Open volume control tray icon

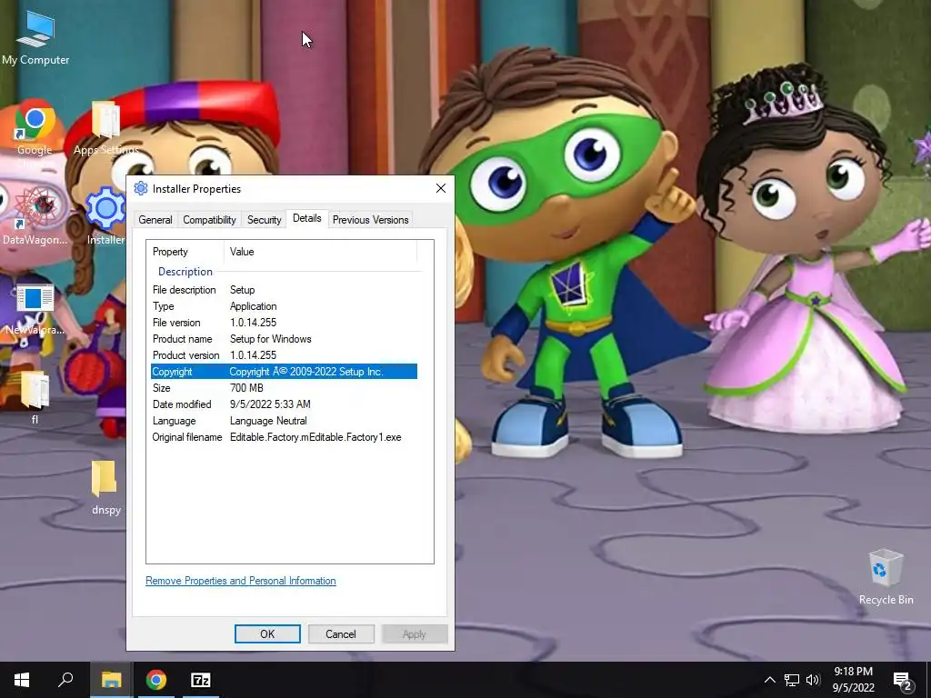tap(813, 680)
